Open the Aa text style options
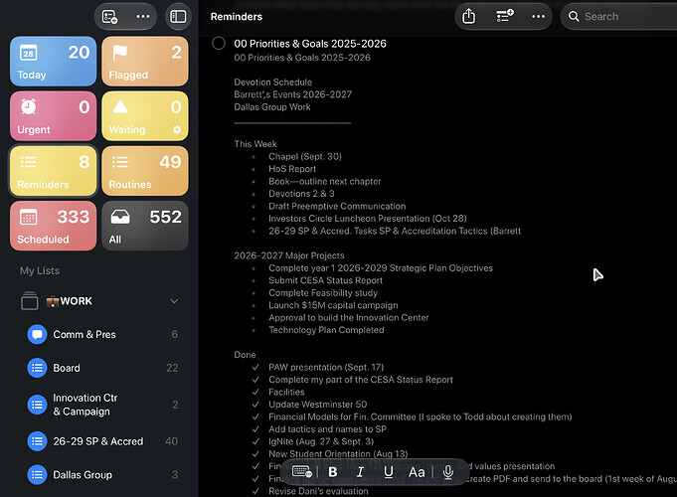Screen dimensions: 677x497 417,472
